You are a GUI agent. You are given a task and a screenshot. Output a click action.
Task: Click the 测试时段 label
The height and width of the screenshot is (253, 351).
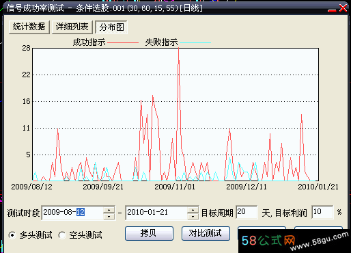click(23, 213)
